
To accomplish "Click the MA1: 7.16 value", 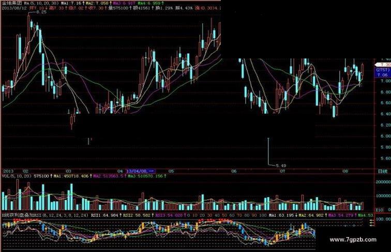I will coord(71,3).
